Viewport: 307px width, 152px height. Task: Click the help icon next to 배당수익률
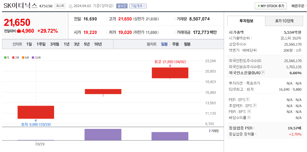249,118
